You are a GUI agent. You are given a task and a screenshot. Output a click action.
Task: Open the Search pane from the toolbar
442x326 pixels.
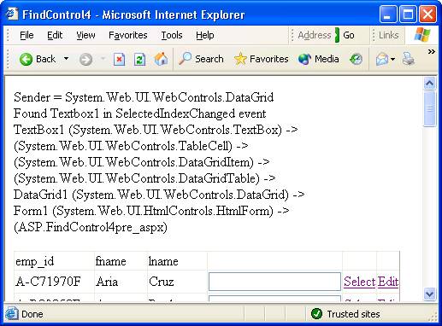(x=201, y=59)
